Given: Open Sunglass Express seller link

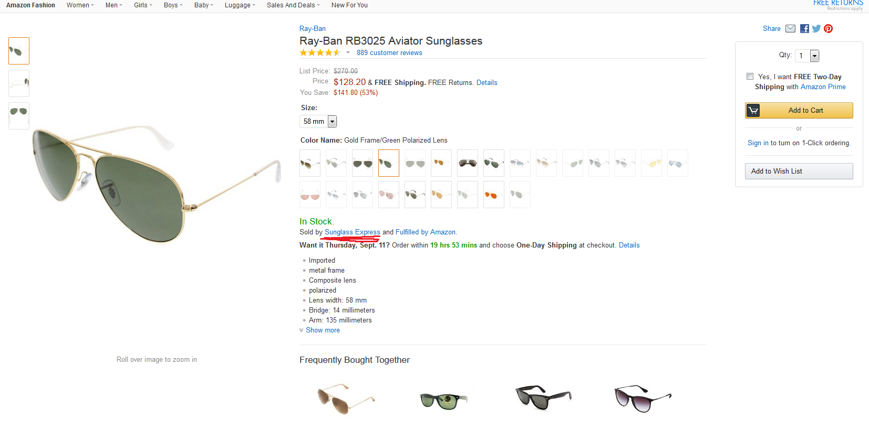Looking at the screenshot, I should coord(353,232).
